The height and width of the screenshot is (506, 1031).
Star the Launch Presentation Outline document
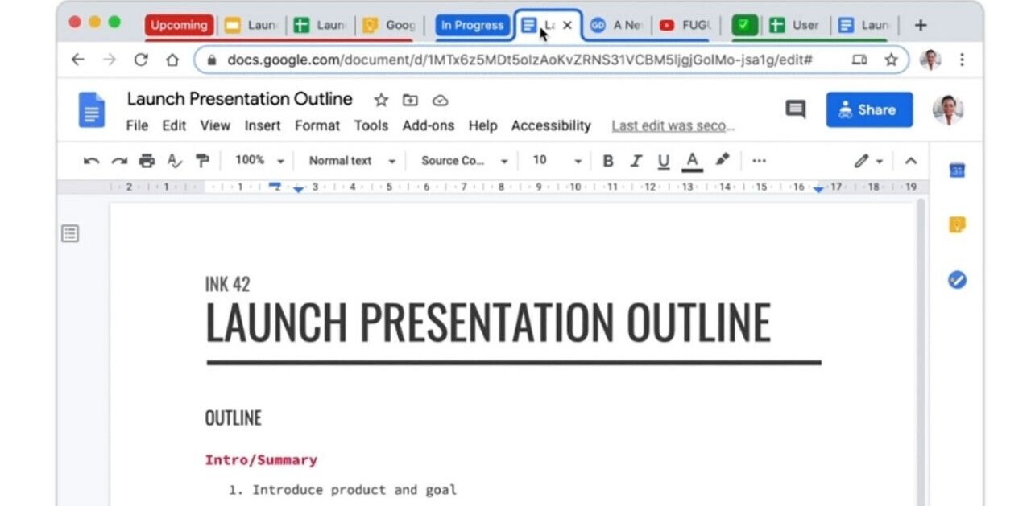click(x=381, y=100)
